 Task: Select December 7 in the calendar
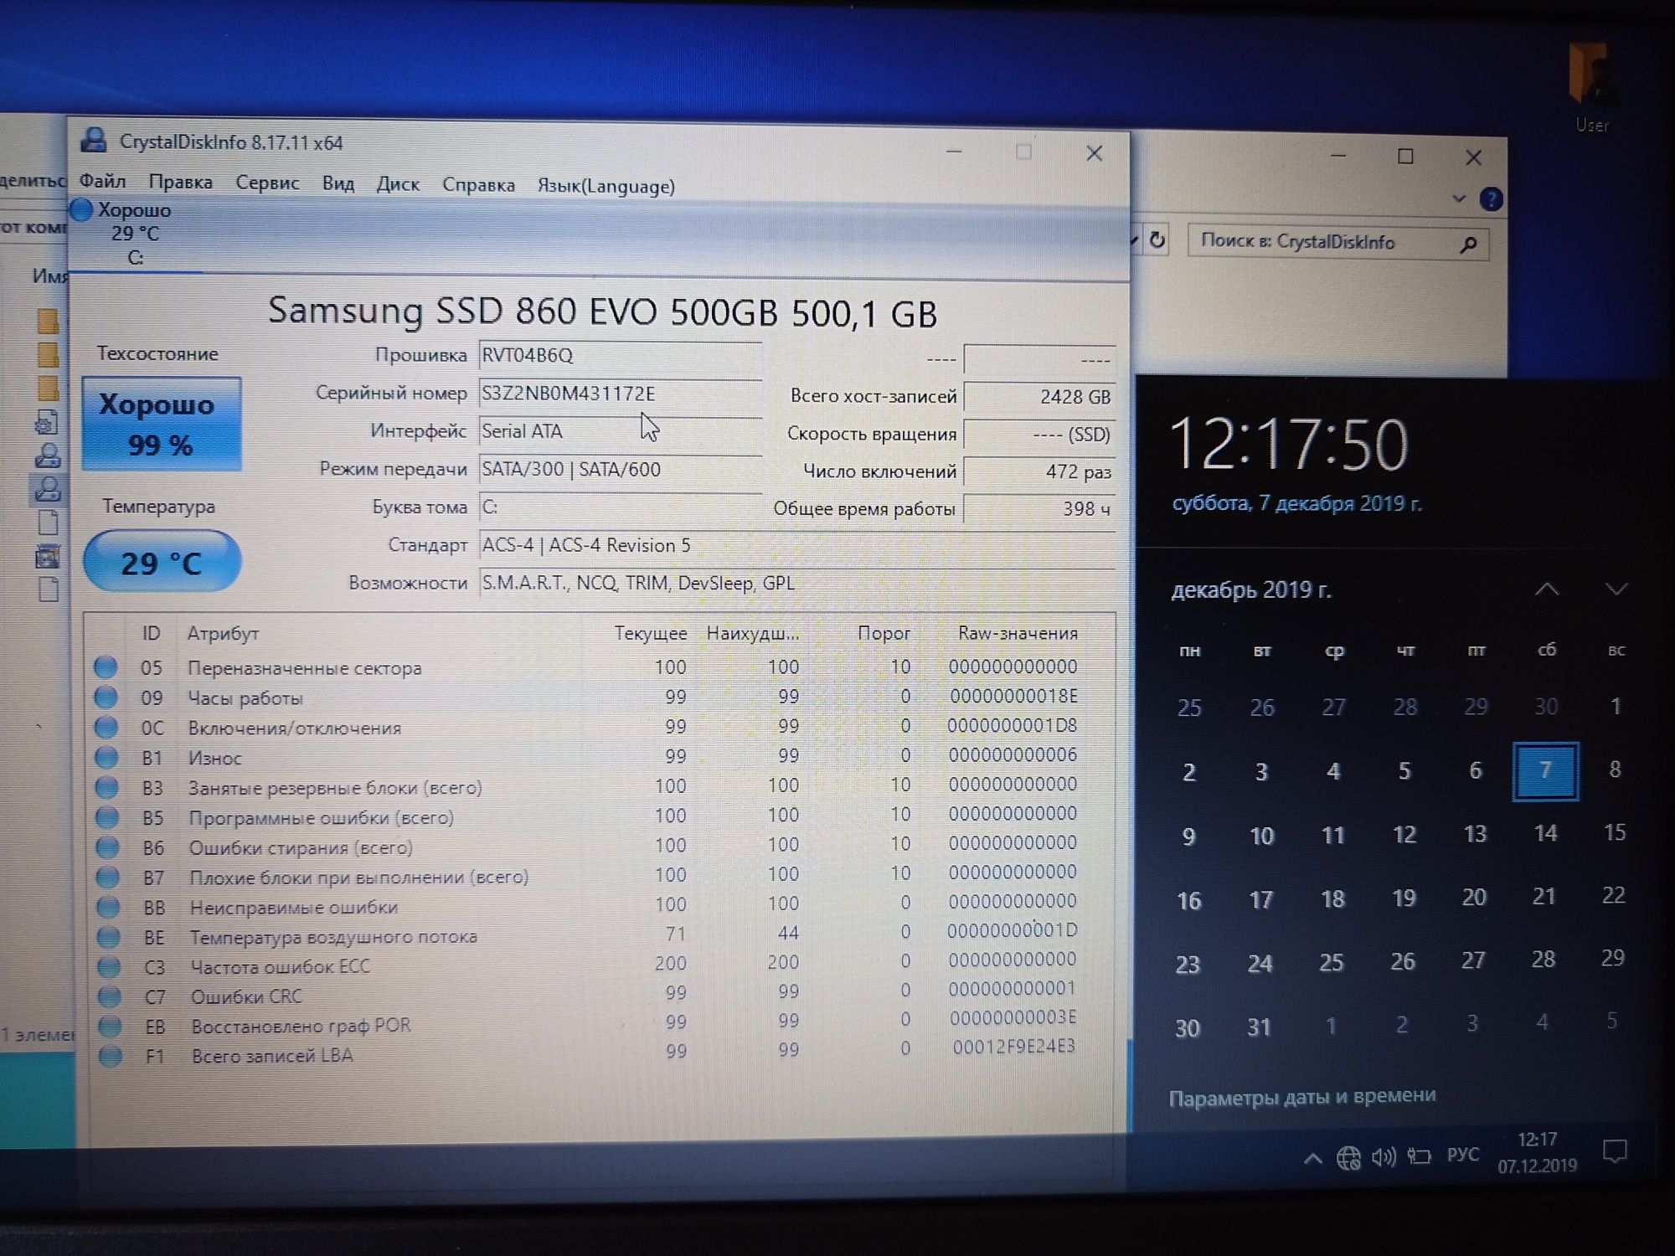click(x=1545, y=770)
